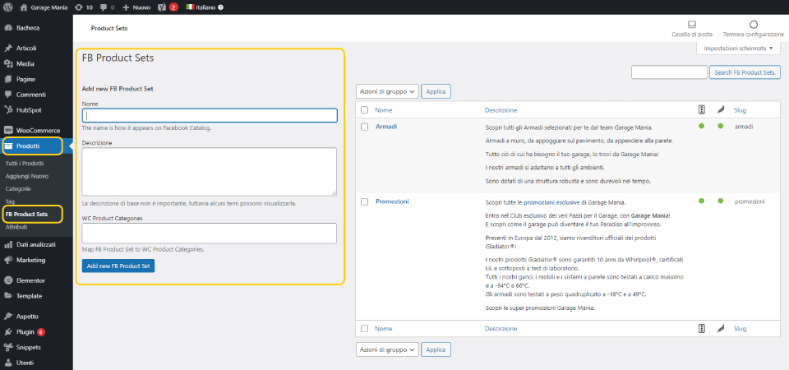The width and height of the screenshot is (789, 370).
Task: Open Utenti users menu
Action: pos(25,363)
